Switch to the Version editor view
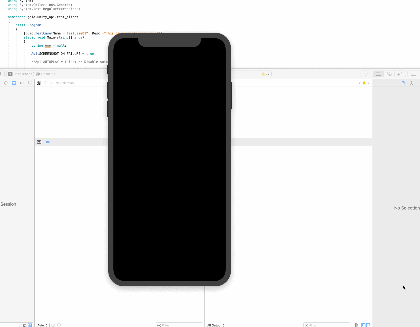This screenshot has width=420, height=327. click(400, 74)
